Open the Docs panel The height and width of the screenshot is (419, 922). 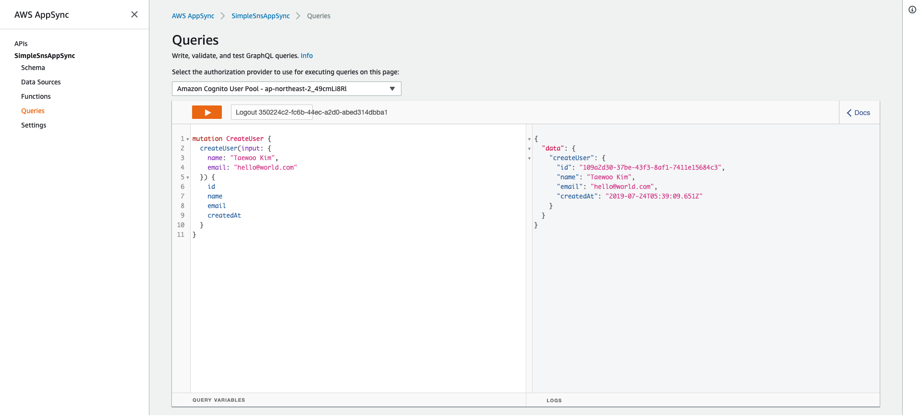pyautogui.click(x=859, y=113)
